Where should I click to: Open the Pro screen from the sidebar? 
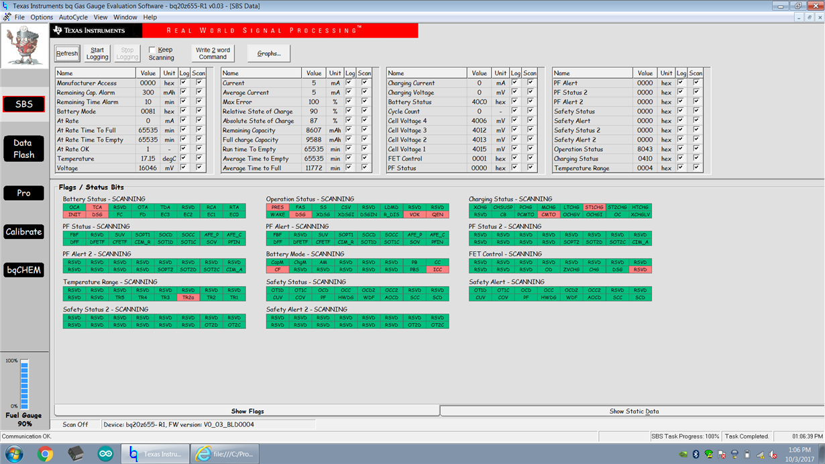click(24, 193)
